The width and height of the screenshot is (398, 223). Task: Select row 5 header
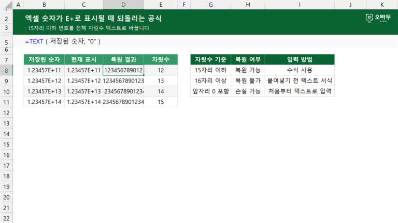coord(6,42)
